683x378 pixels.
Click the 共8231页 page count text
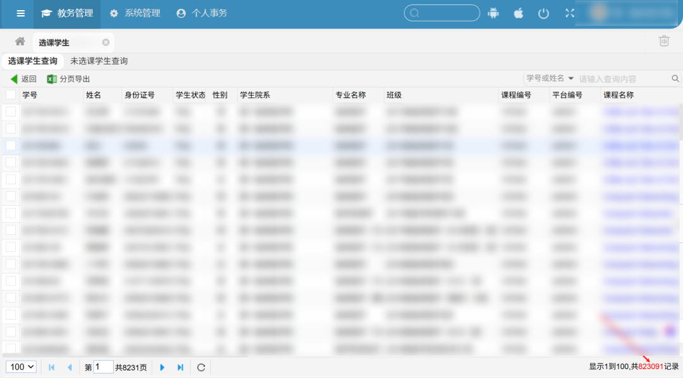click(x=131, y=367)
